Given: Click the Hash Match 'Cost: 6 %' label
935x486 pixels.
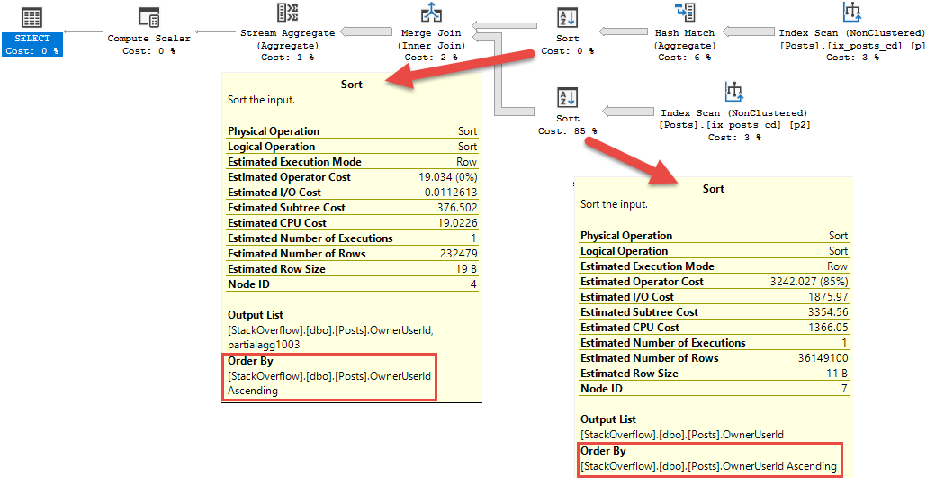Looking at the screenshot, I should [684, 58].
